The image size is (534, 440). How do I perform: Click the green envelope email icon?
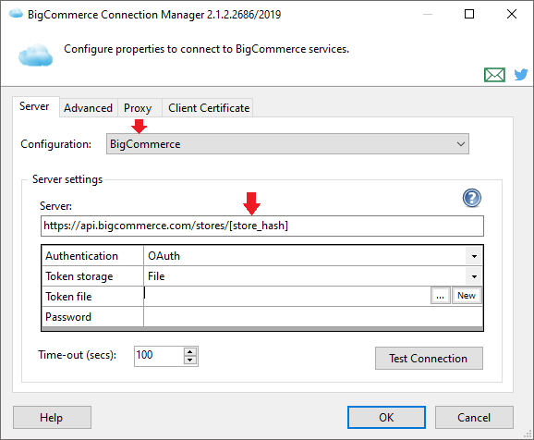(x=494, y=75)
